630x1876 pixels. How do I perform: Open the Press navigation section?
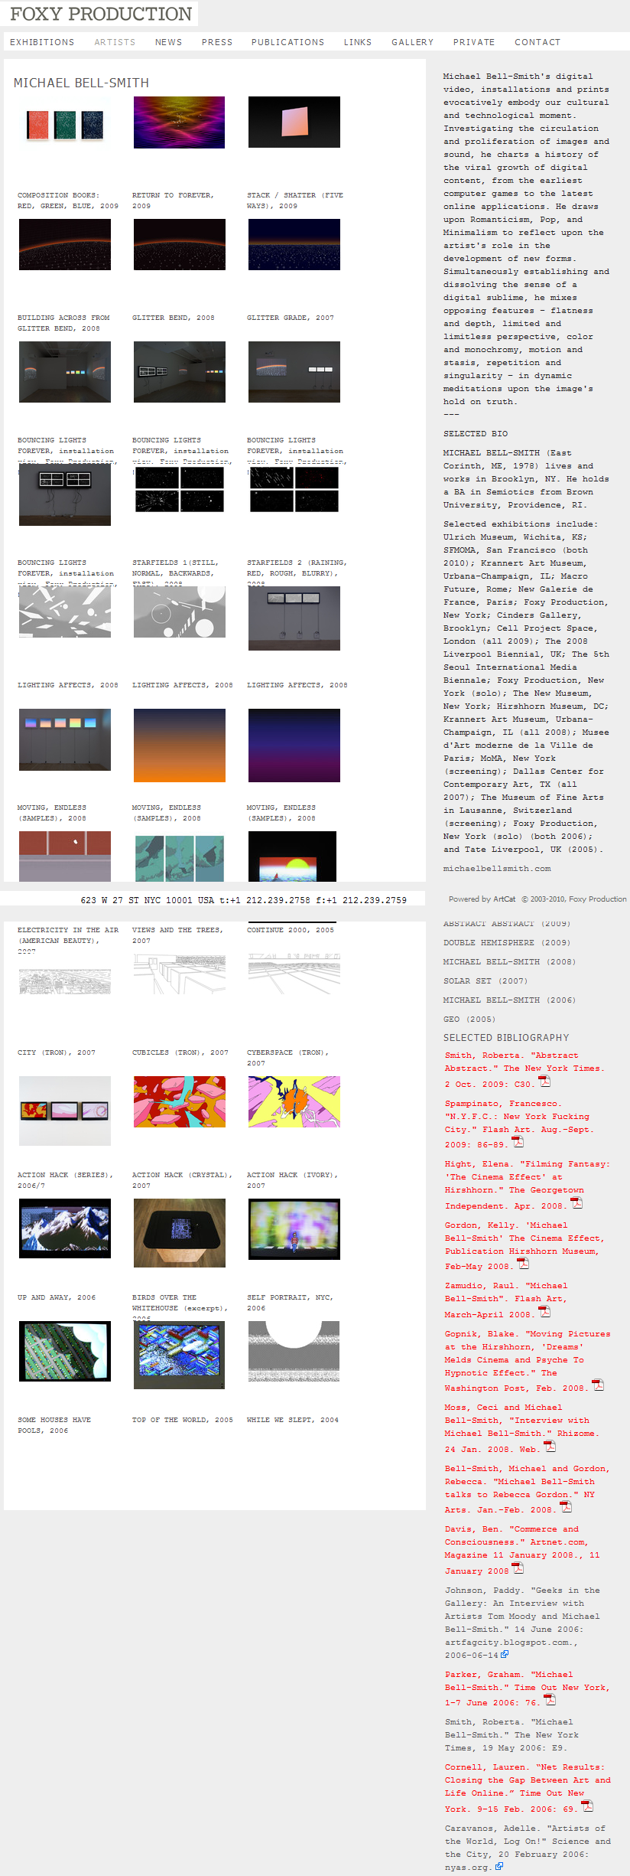tap(217, 42)
